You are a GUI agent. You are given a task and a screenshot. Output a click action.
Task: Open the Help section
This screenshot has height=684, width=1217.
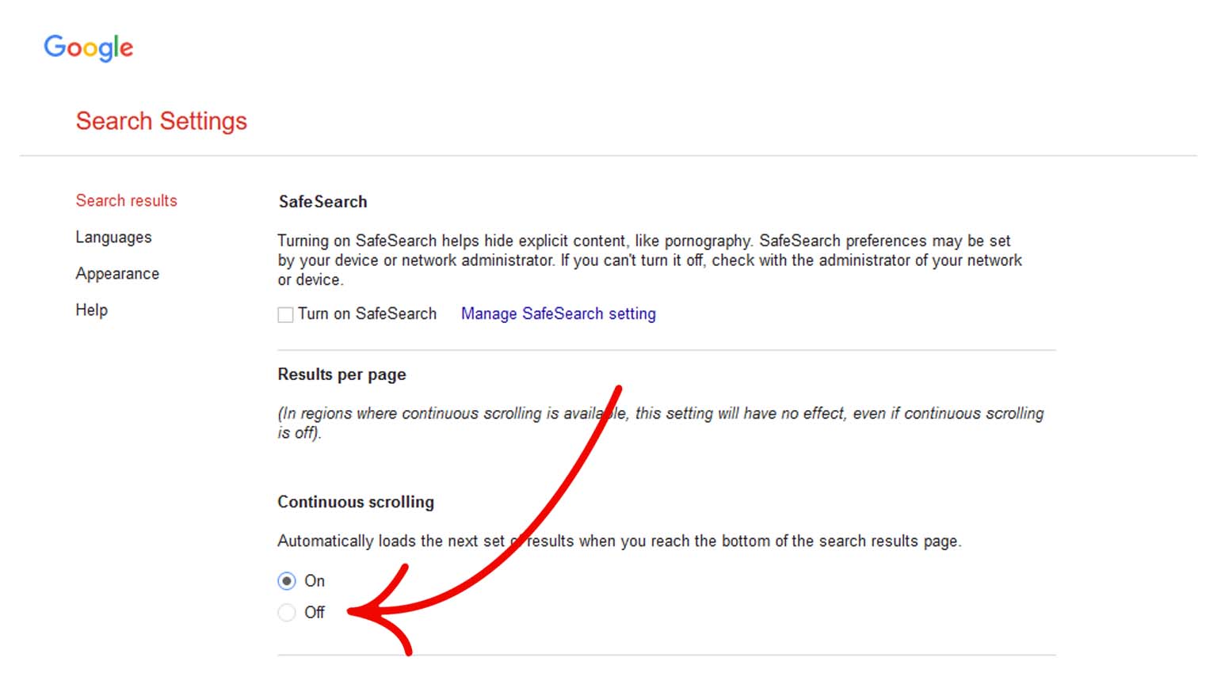click(x=91, y=310)
